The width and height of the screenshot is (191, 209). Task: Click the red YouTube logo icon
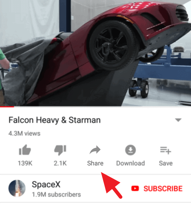coord(135,189)
